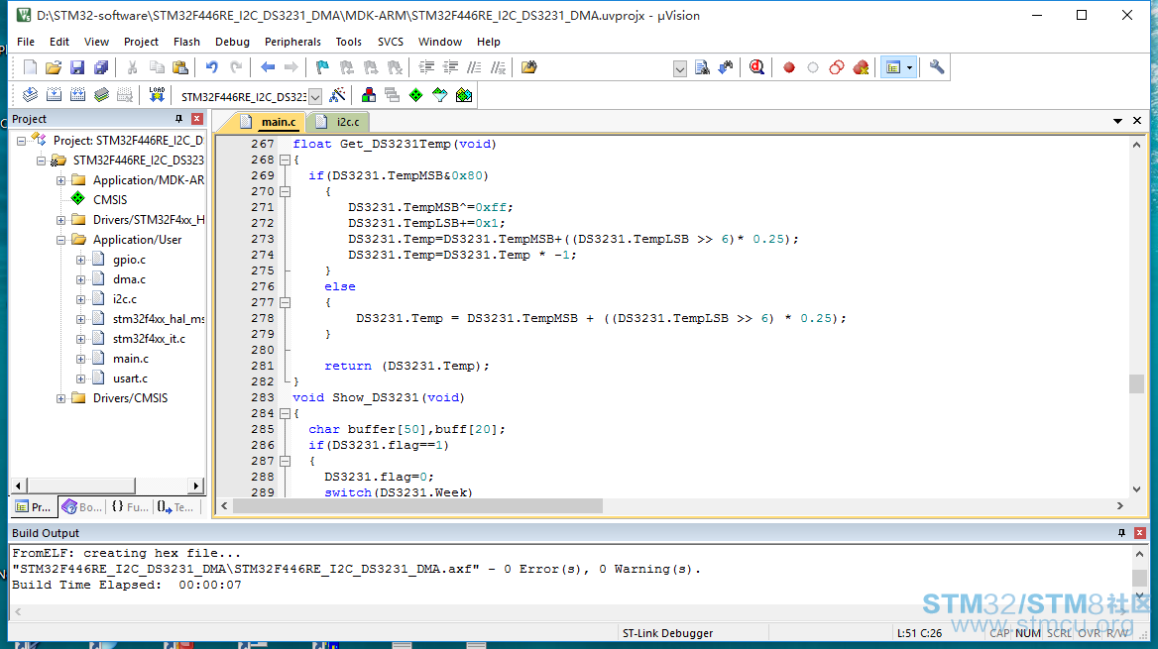Image resolution: width=1158 pixels, height=649 pixels.
Task: Download code to flash with LOAD icon
Action: pos(157,94)
